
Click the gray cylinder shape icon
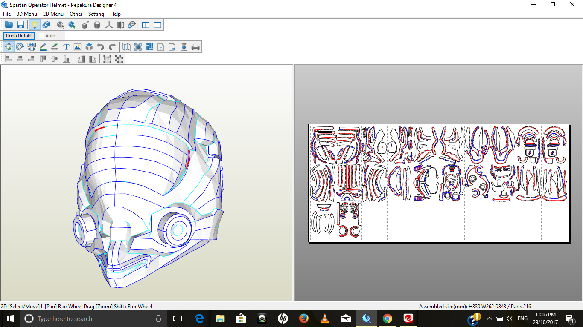point(97,25)
